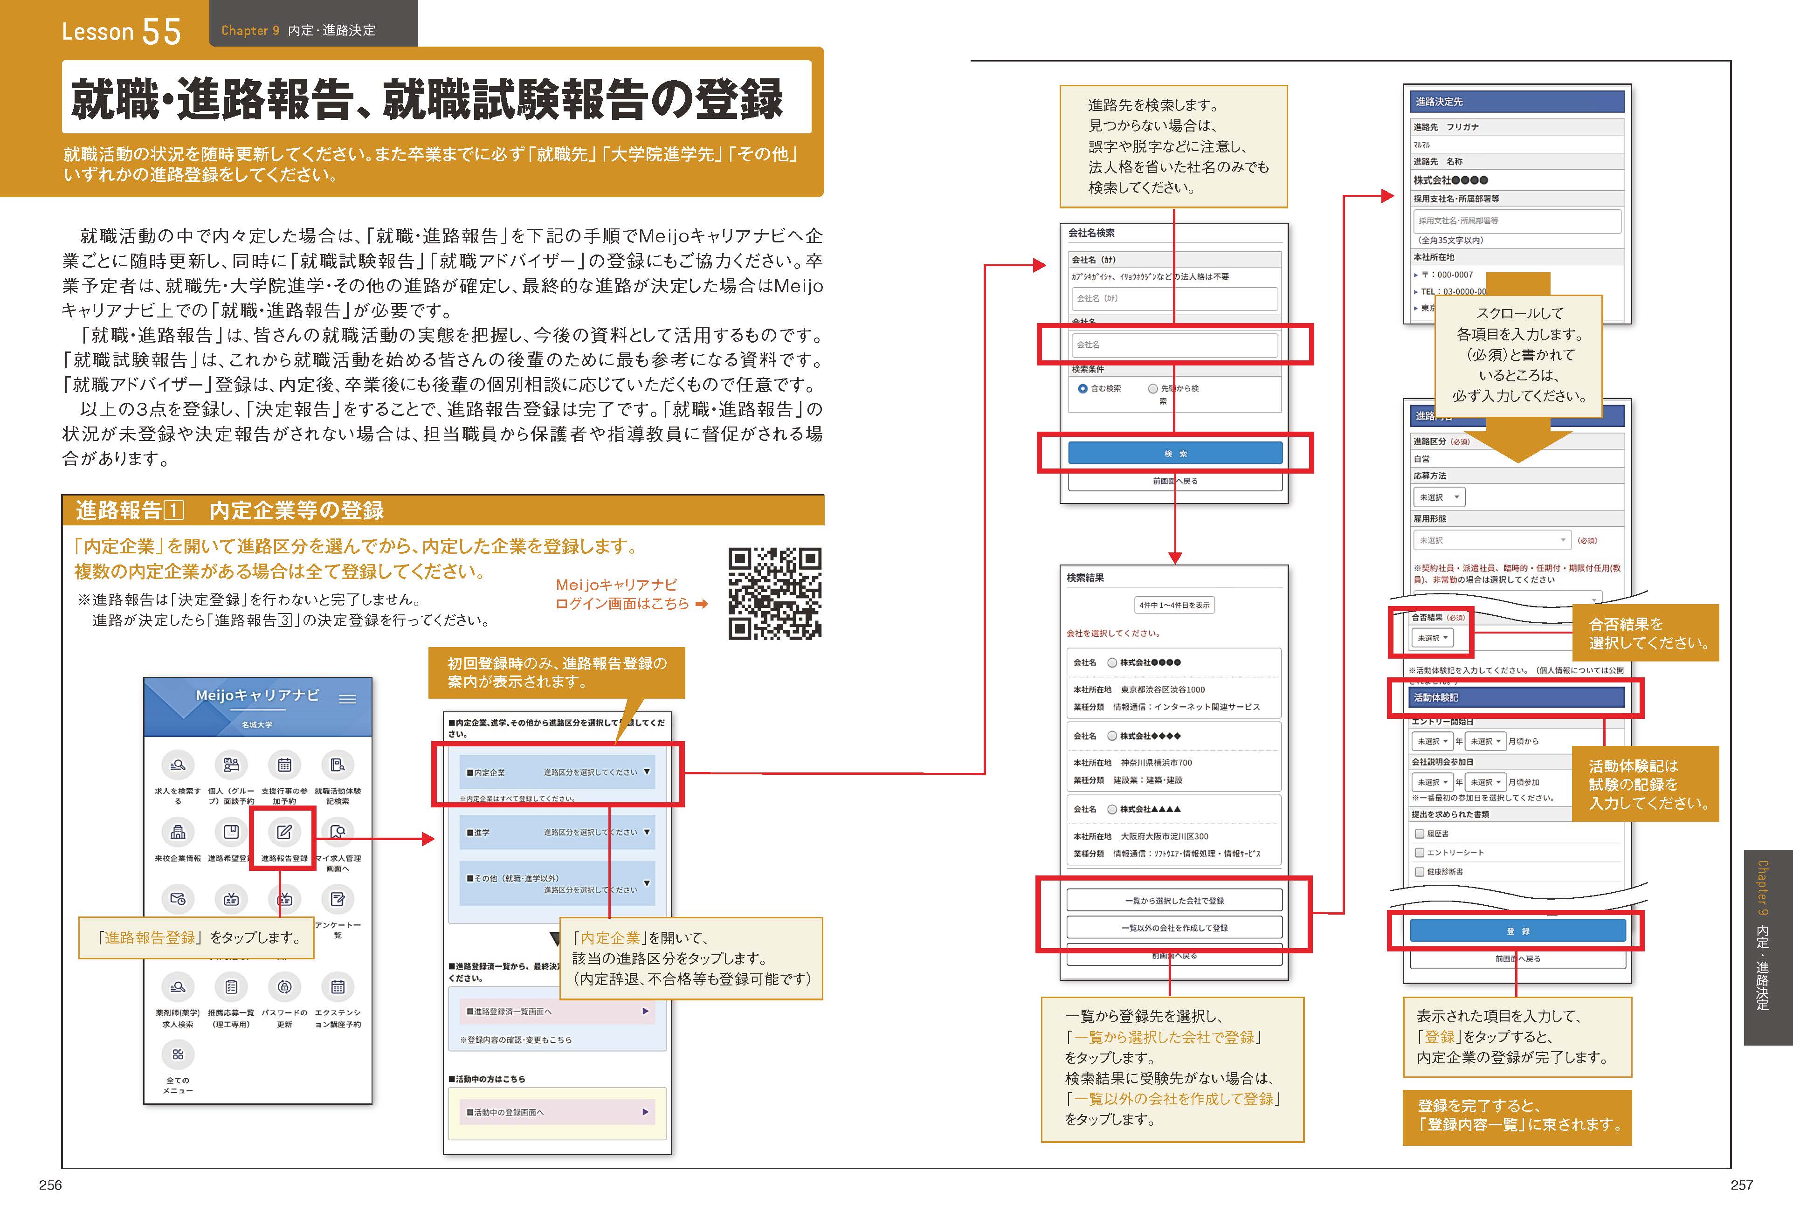Open the 進路登録済一覧画面へ item

tap(557, 1012)
